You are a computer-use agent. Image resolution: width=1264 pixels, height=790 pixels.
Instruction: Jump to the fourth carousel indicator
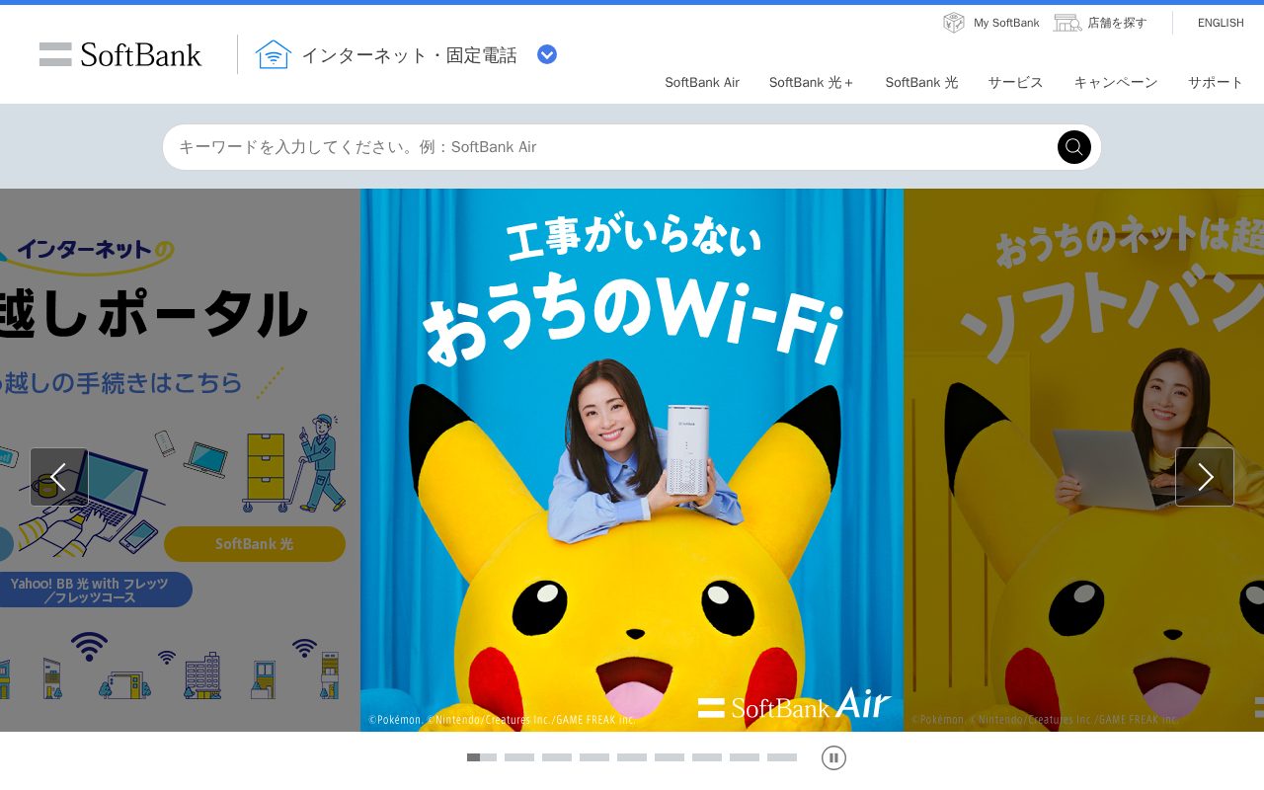tap(594, 757)
